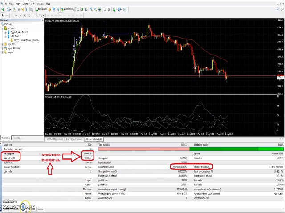Switch to D1 timeframe

pos(73,16)
